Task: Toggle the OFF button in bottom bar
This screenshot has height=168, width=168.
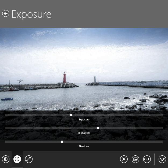Action: (147, 159)
